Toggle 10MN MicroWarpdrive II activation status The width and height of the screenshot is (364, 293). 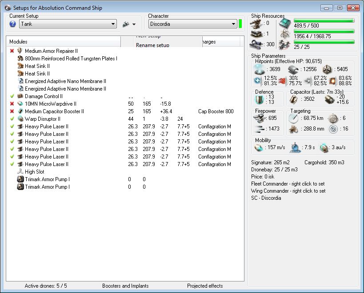(12, 104)
